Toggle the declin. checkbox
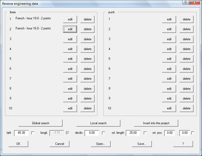The width and height of the screenshot is (202, 156). coord(103,133)
